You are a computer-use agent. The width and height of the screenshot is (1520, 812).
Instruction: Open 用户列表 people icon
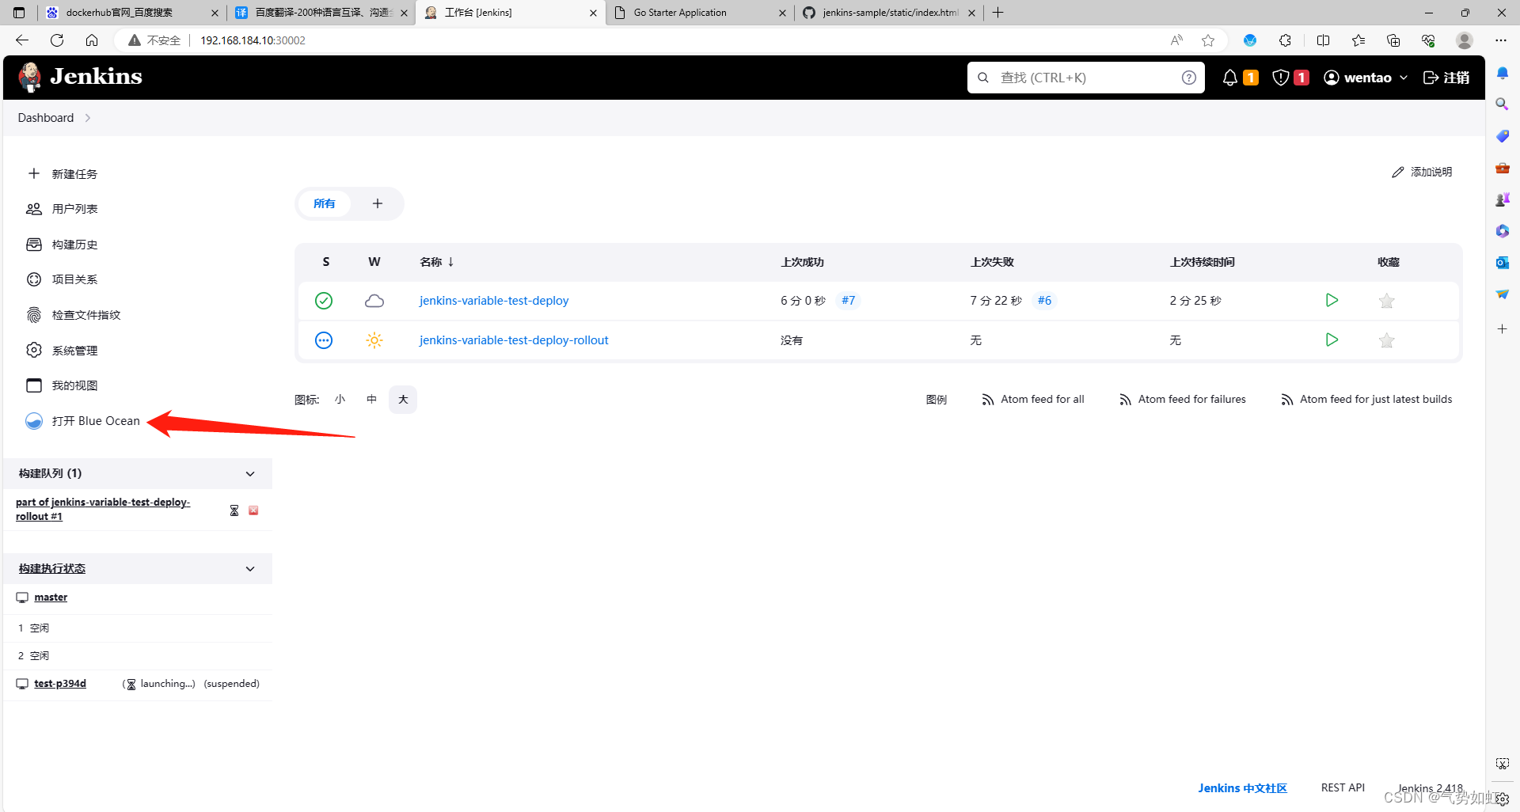(x=34, y=209)
